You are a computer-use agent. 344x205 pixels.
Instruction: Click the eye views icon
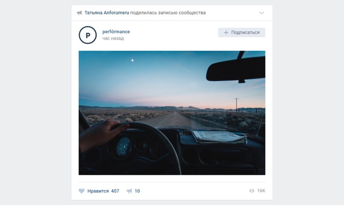[x=251, y=191]
